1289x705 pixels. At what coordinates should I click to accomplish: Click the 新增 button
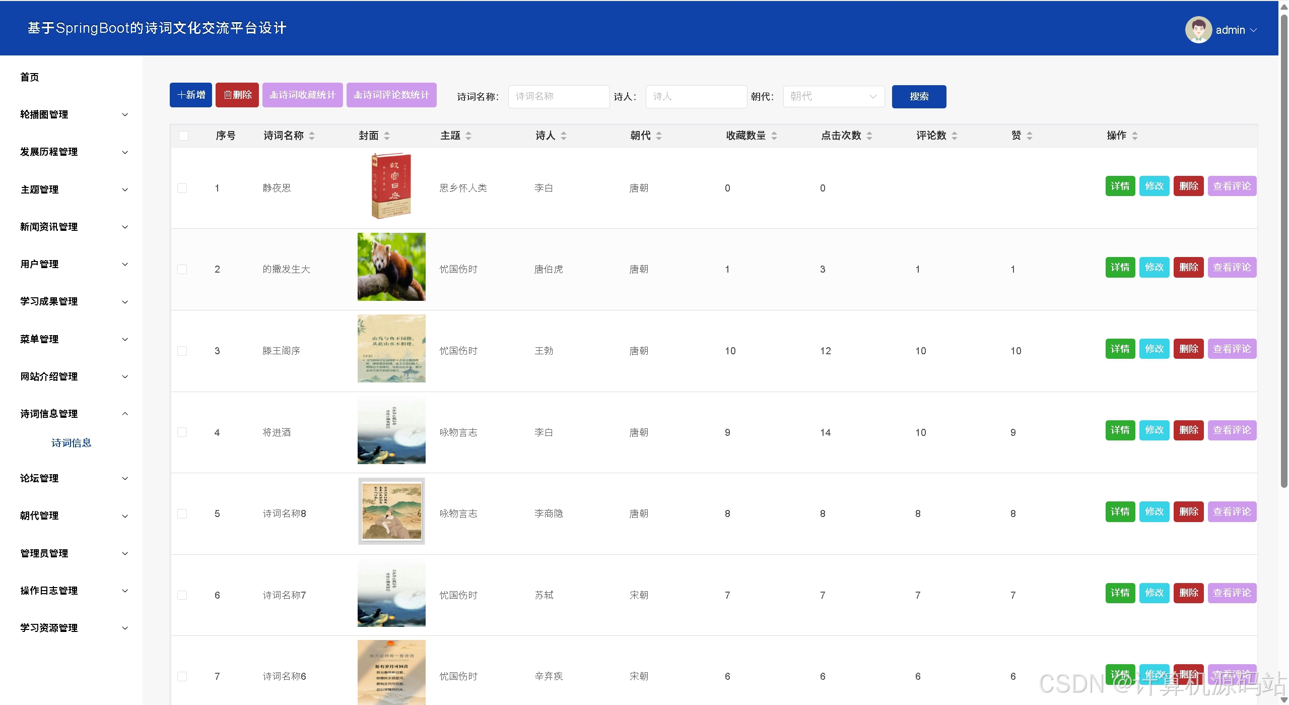pos(191,95)
